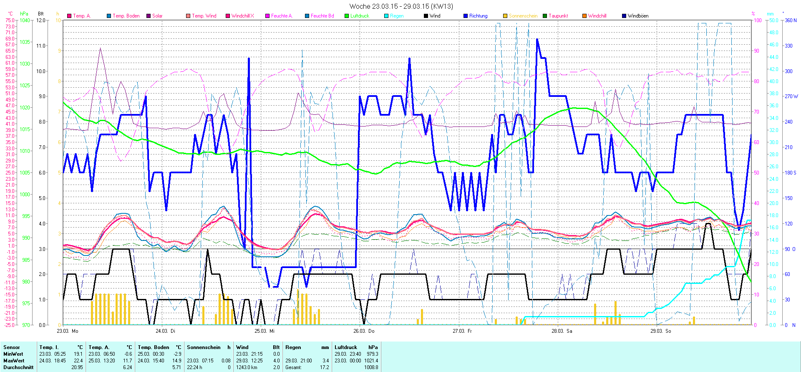Click the black Wind legend square
801x372 pixels.
pyautogui.click(x=426, y=16)
